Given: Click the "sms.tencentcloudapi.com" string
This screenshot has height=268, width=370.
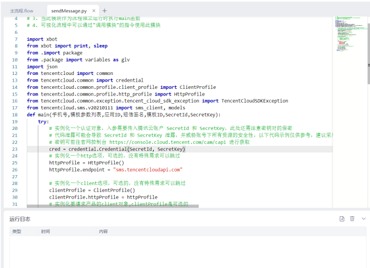Looking at the screenshot, I should pos(148,170).
